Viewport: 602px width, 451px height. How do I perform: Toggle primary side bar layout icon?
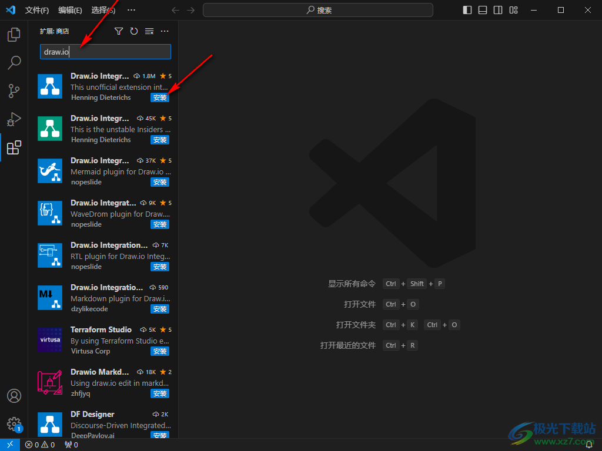click(467, 10)
